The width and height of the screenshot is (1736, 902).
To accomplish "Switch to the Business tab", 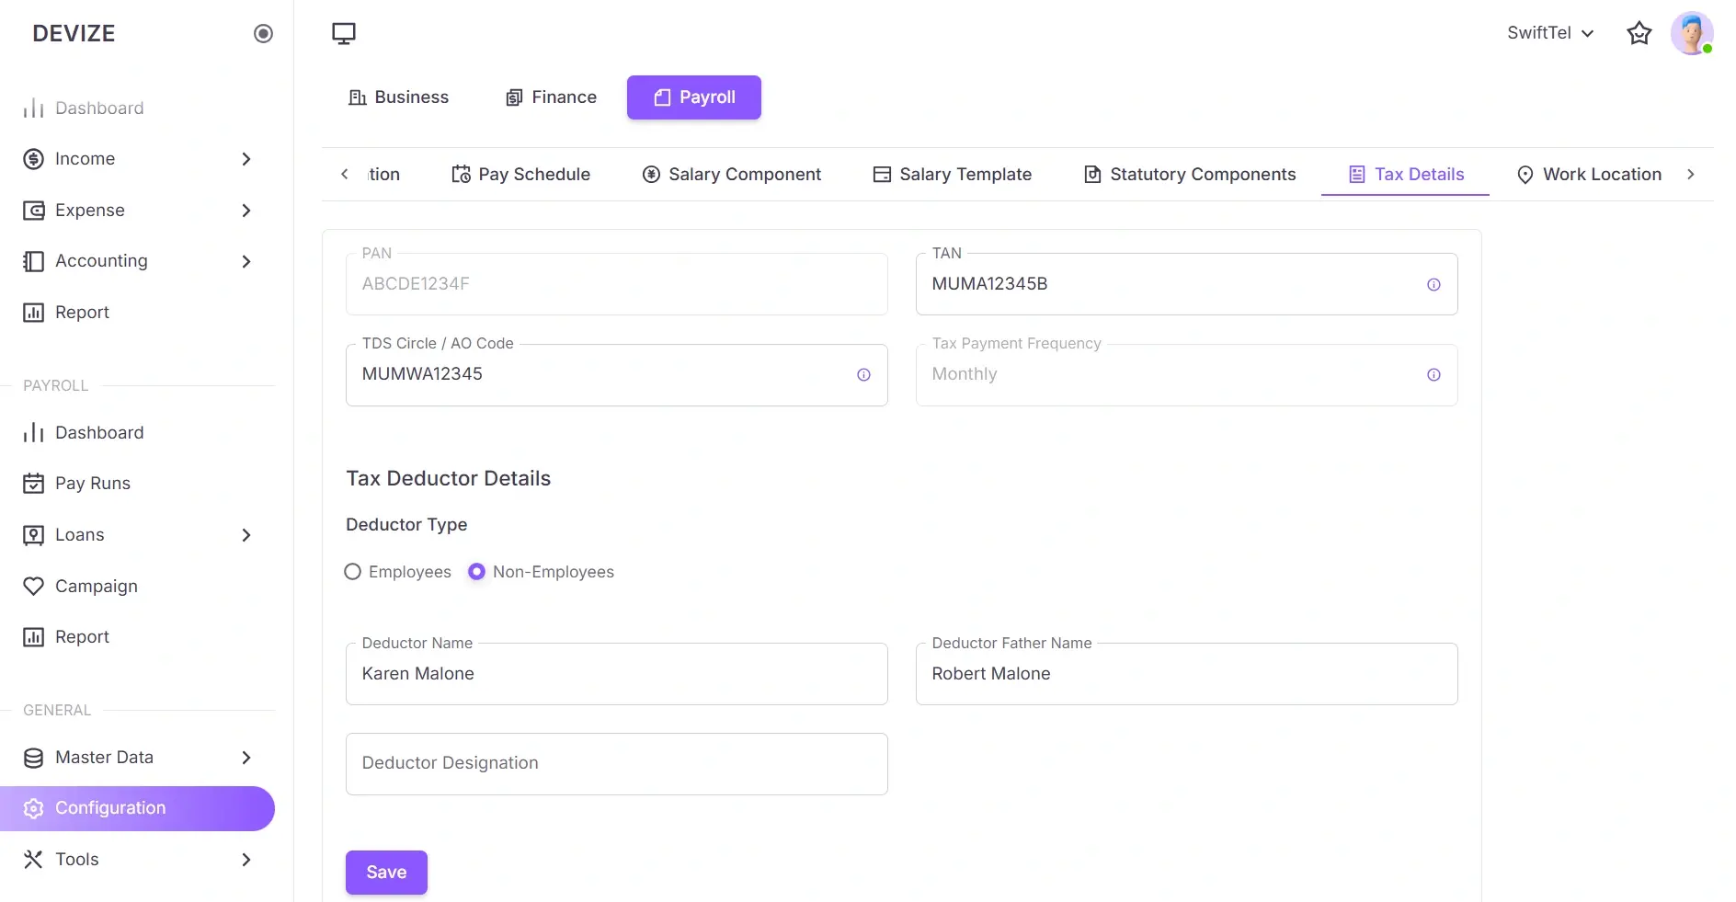I will (x=398, y=97).
